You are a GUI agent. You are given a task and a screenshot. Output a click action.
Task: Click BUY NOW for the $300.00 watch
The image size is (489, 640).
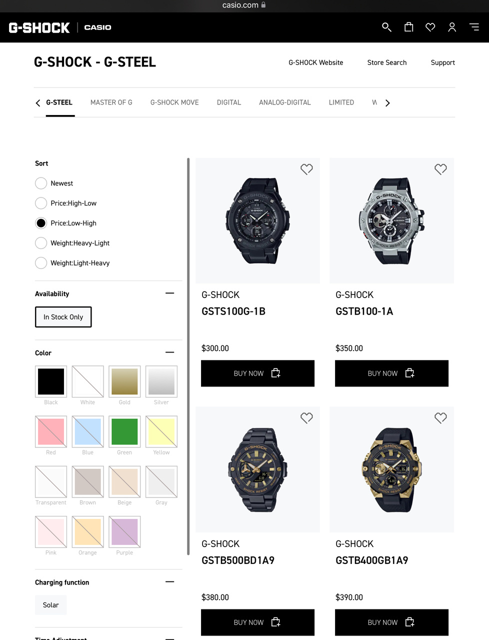coord(257,373)
